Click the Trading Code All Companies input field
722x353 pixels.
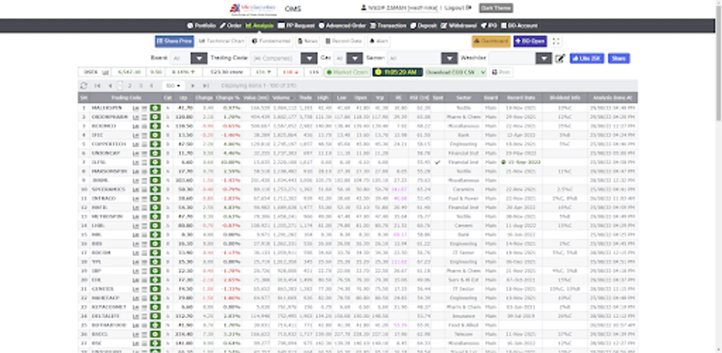276,58
